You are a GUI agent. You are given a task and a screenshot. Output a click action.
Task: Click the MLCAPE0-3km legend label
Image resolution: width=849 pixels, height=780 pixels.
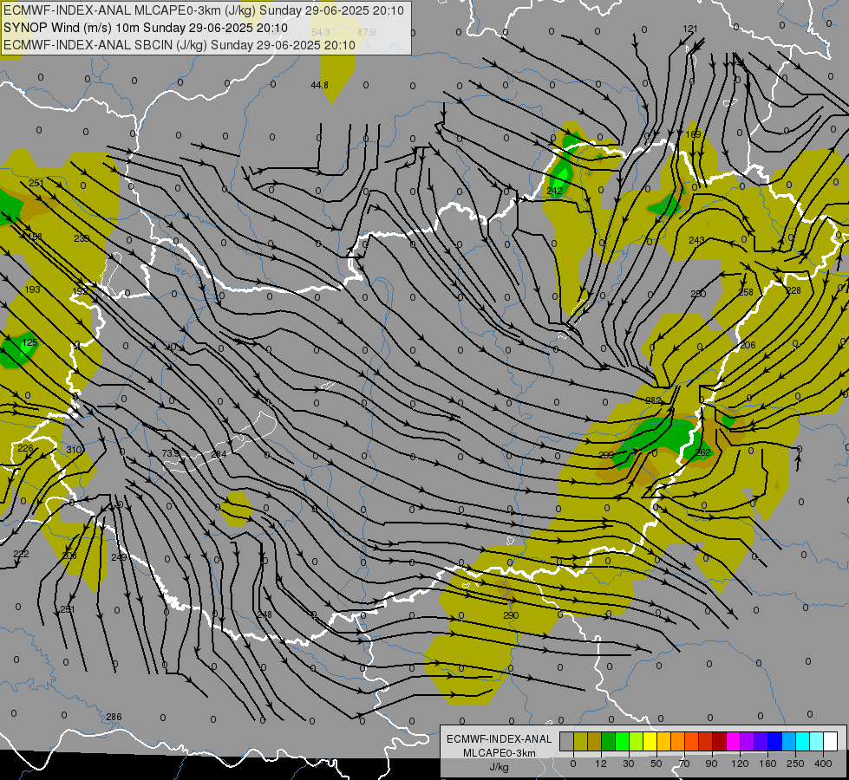click(500, 753)
